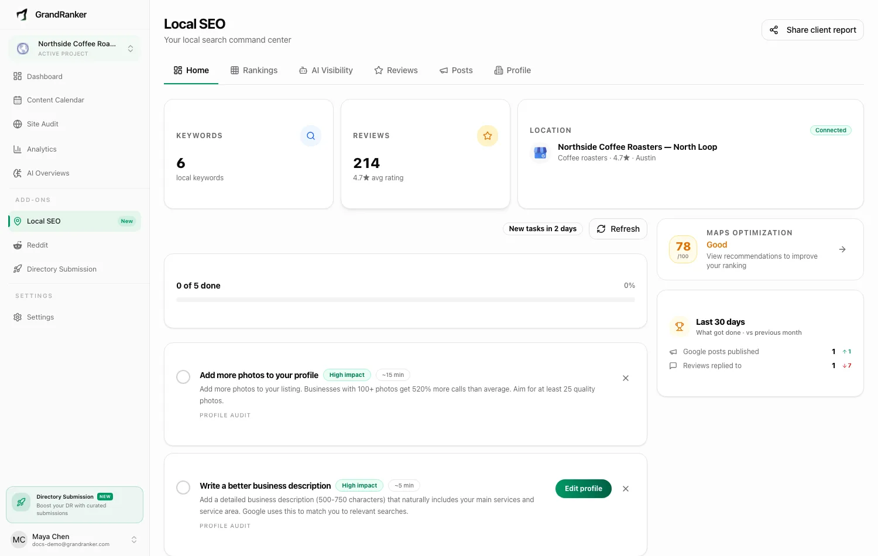Expand the Maya Chen account menu
Viewport: 878px width, 556px height.
(134, 540)
